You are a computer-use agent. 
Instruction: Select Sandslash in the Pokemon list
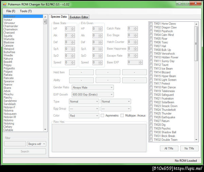click(23, 104)
